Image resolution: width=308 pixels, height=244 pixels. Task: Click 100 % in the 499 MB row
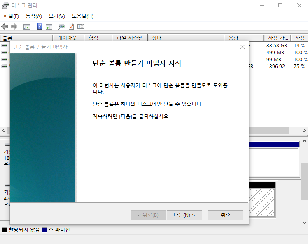point(301,53)
